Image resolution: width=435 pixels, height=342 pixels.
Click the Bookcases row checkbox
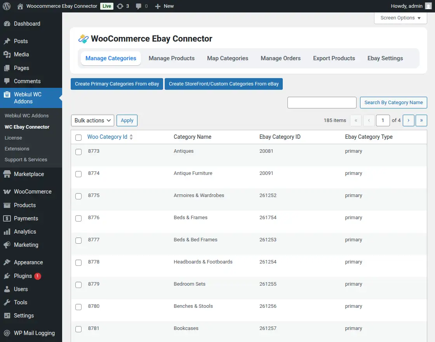point(78,329)
